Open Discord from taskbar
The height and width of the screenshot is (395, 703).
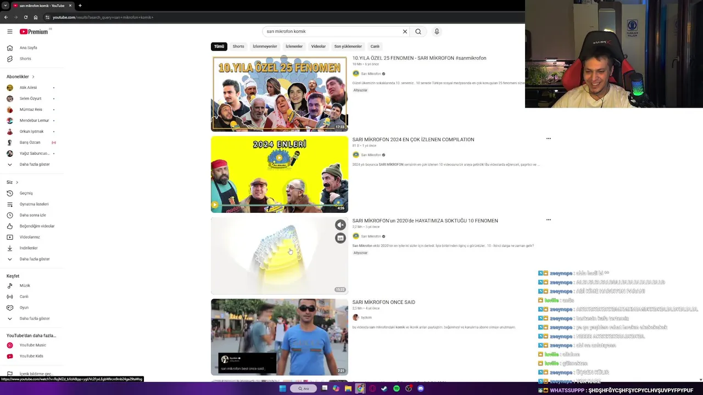coord(421,388)
